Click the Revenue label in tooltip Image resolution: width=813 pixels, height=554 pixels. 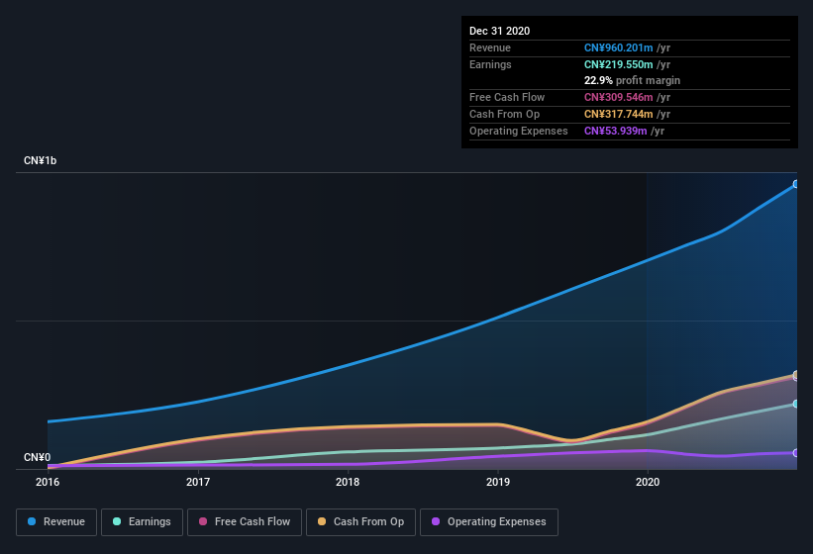click(490, 47)
